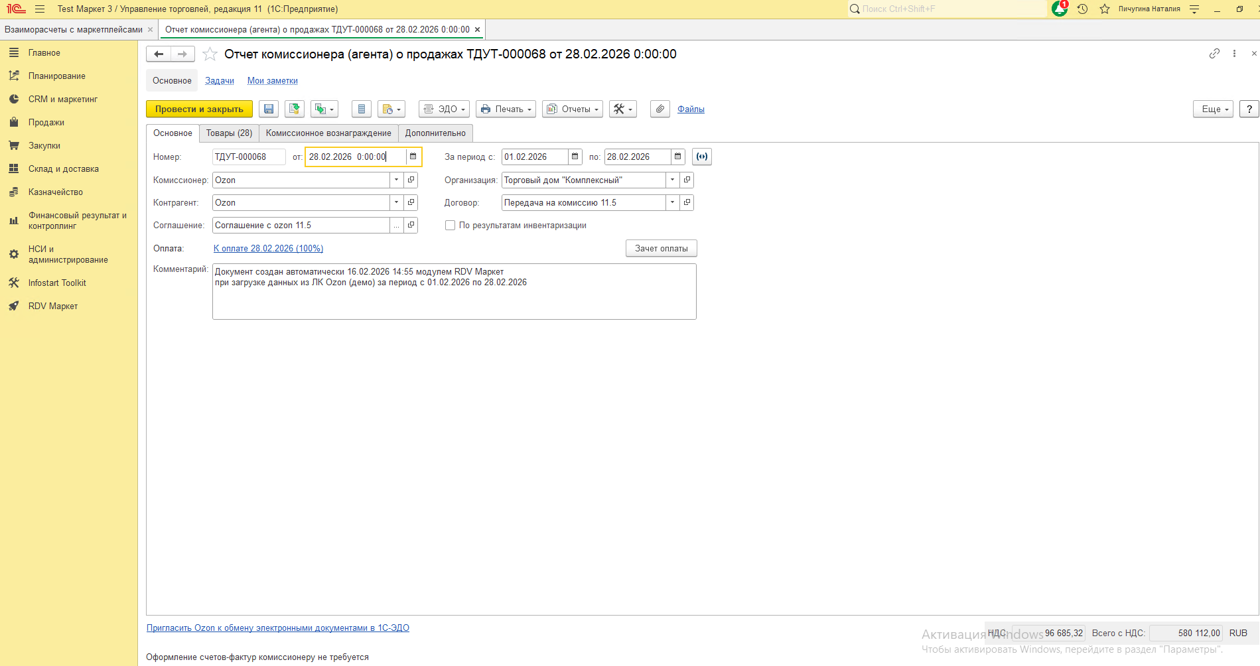The height and width of the screenshot is (666, 1260).
Task: Open the Печать dropdown menu
Action: [506, 109]
